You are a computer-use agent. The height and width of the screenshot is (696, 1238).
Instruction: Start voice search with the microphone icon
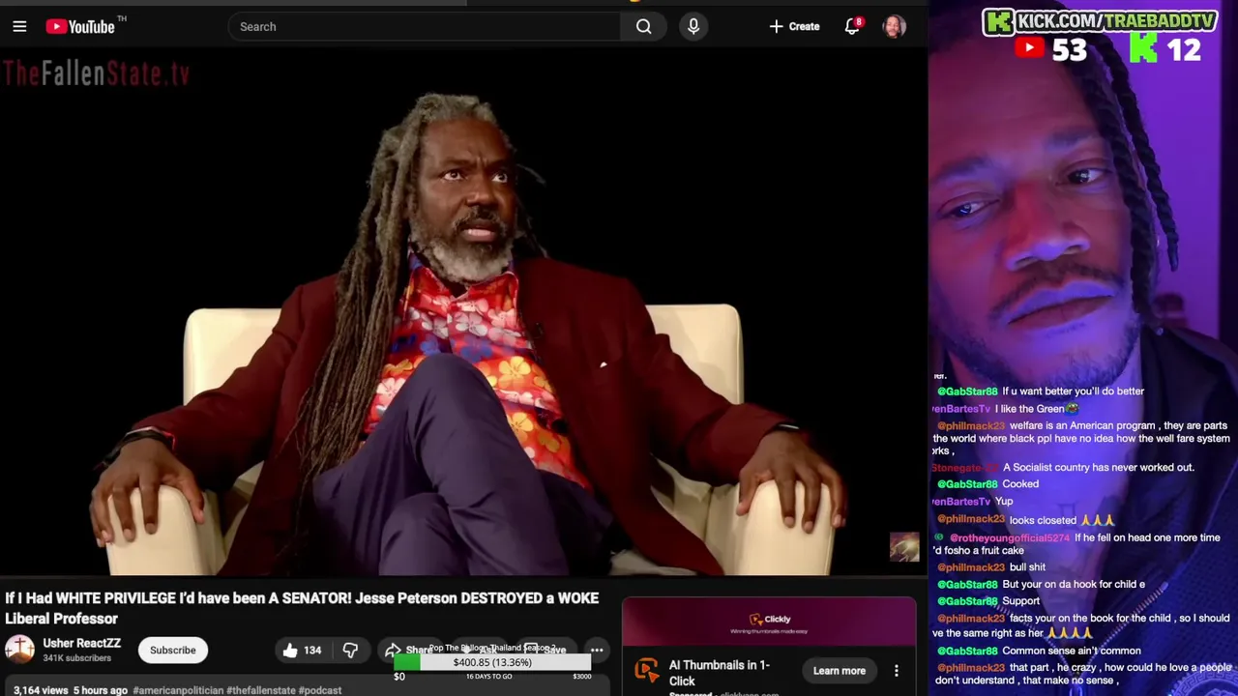click(693, 27)
